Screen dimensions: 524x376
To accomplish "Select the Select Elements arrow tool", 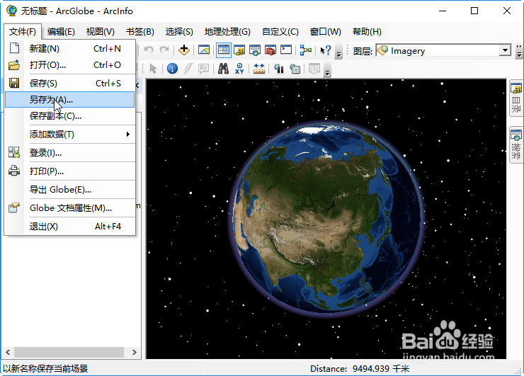I will pyautogui.click(x=153, y=69).
